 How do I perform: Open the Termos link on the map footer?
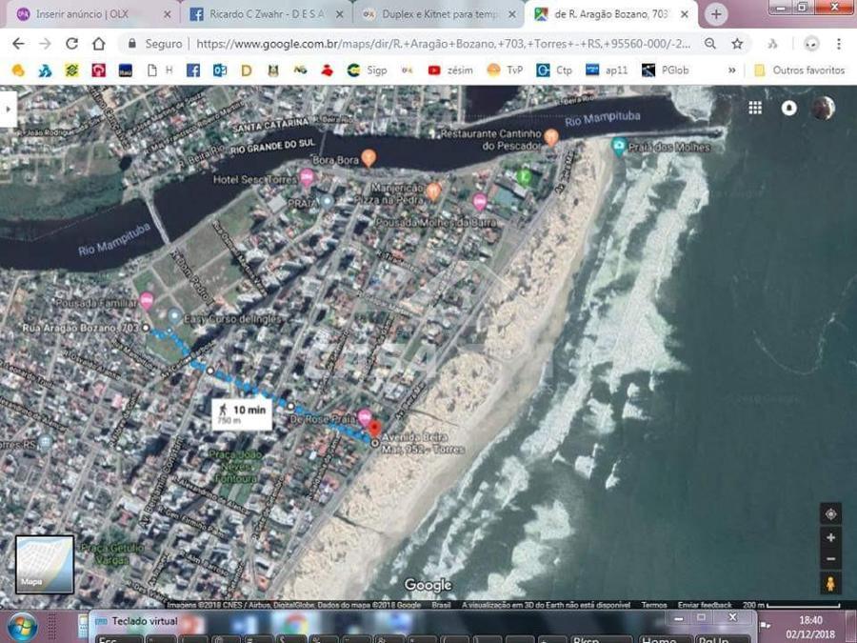point(654,605)
